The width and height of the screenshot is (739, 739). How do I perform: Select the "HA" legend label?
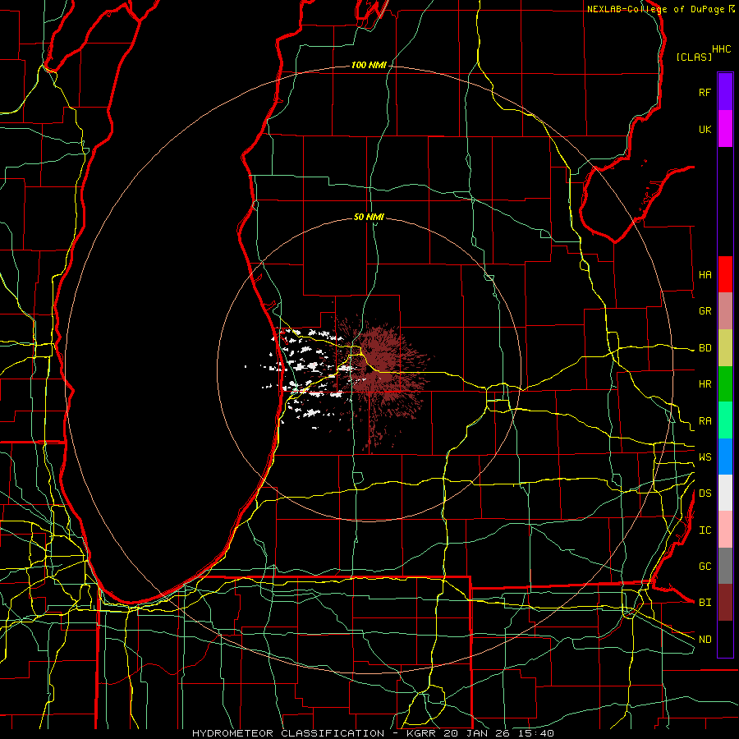(x=705, y=275)
